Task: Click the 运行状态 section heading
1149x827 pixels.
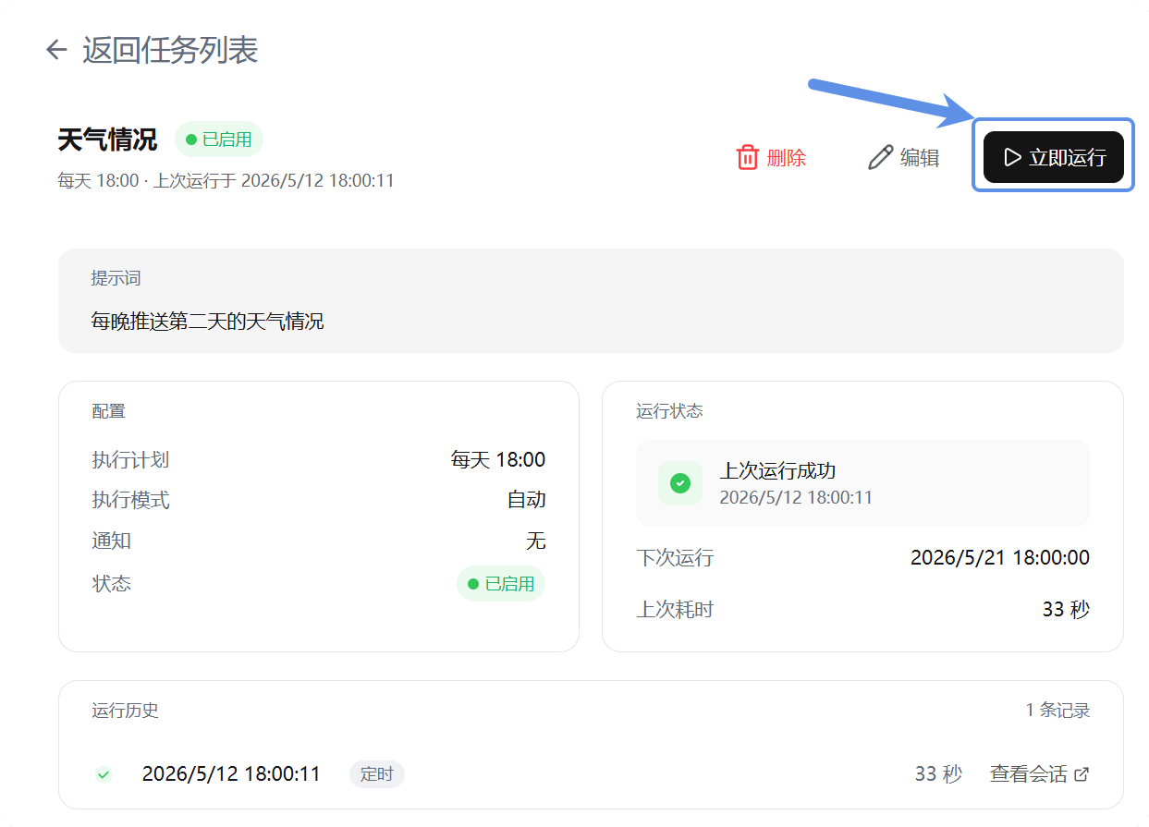Action: point(669,411)
